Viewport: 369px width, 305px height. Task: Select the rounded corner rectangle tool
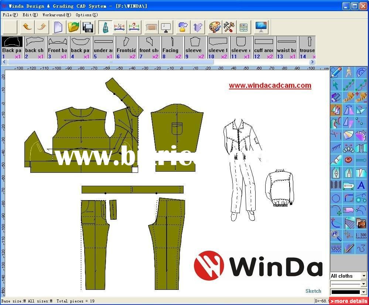[349, 198]
